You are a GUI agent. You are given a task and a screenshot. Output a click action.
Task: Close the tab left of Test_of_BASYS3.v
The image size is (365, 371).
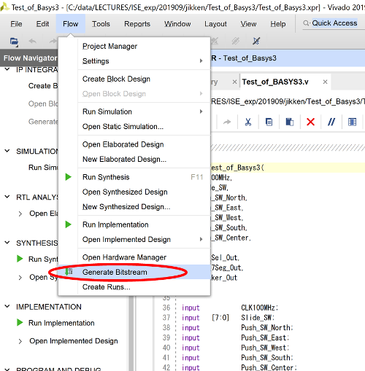pos(234,82)
